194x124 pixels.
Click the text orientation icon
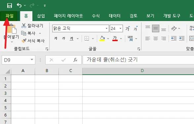point(174,28)
